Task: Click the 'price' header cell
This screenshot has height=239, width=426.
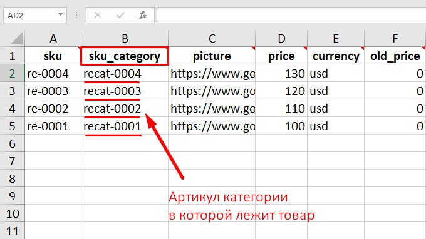Action: (281, 56)
